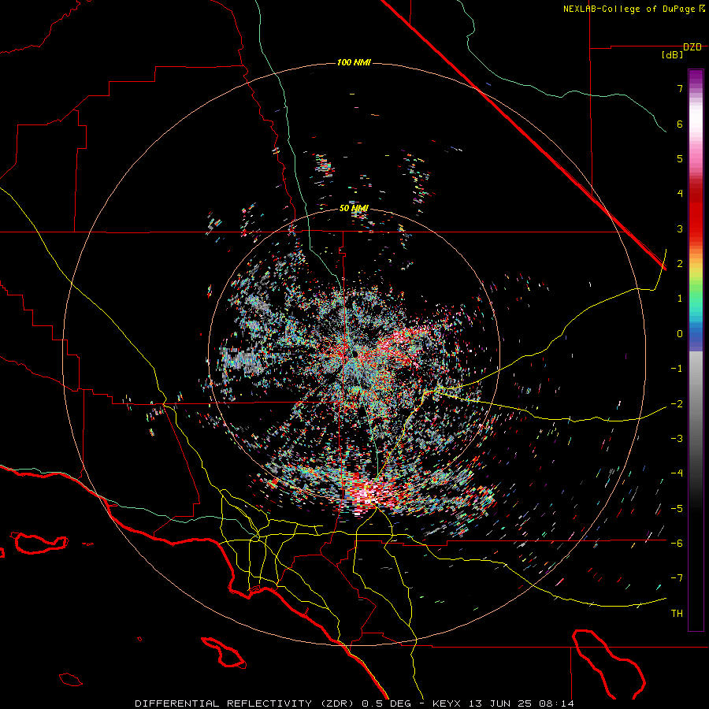Click the 3 dB value on color scale

coord(680,228)
